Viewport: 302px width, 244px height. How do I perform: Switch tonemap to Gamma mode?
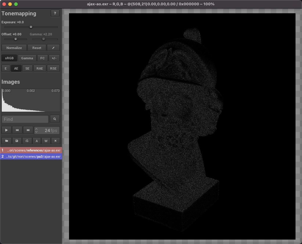click(27, 58)
